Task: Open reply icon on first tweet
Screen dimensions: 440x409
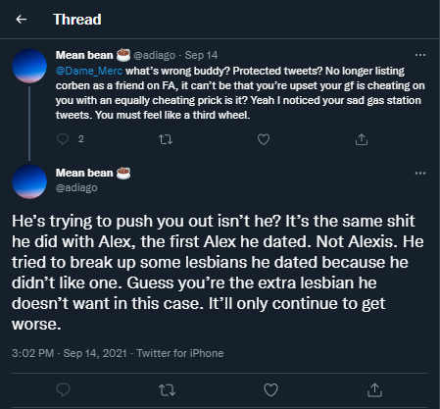Action: coord(63,139)
